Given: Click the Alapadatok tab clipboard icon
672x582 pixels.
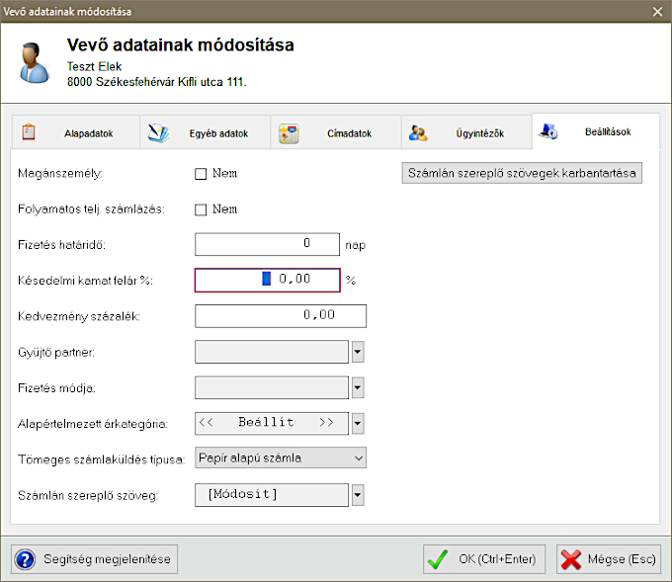Looking at the screenshot, I should point(29,132).
